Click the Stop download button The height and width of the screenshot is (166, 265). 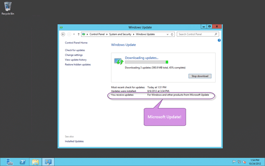(200, 76)
